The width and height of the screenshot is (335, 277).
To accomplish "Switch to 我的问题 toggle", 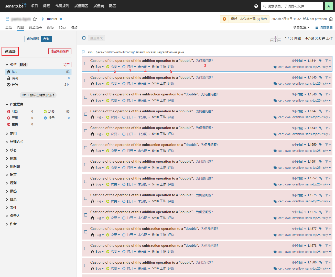I will pyautogui.click(x=33, y=39).
